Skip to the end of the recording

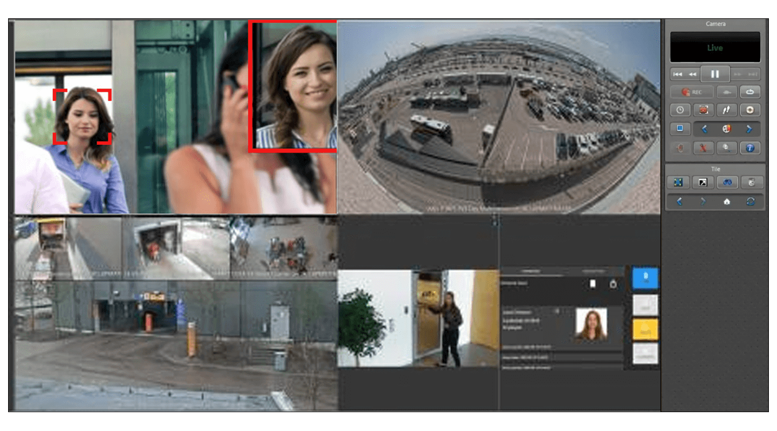pos(753,74)
